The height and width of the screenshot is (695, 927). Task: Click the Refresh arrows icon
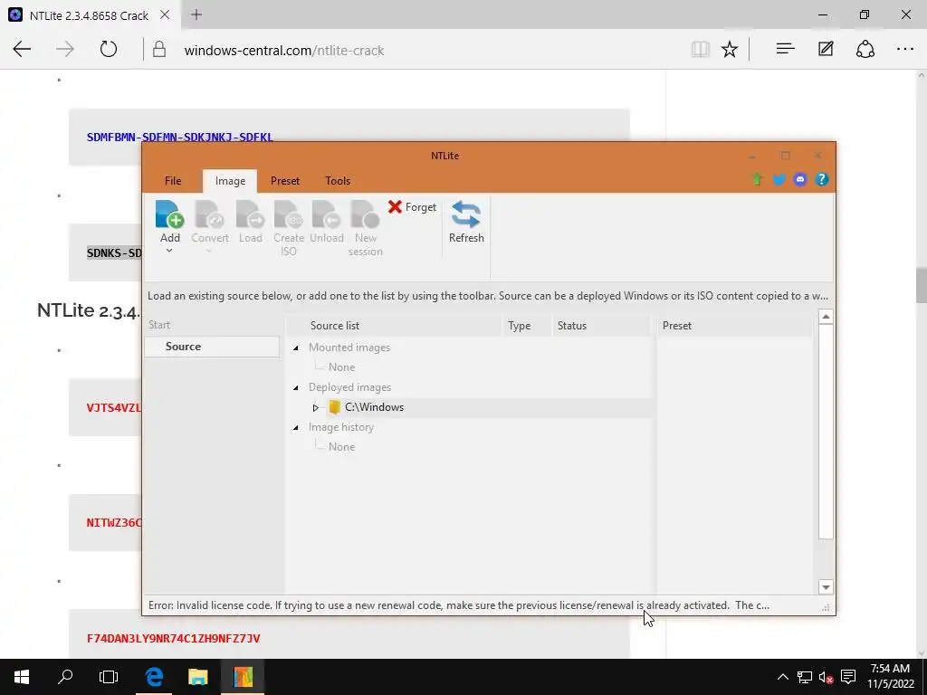[466, 214]
